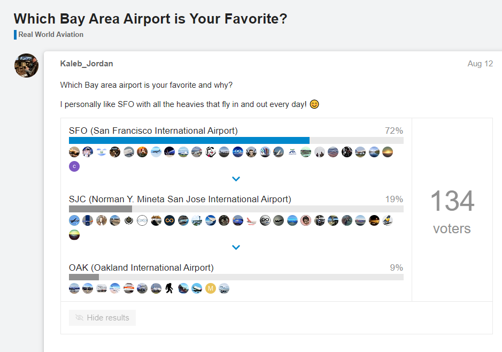The width and height of the screenshot is (502, 352).
Task: Open the Real World Aviation category
Action: click(51, 35)
